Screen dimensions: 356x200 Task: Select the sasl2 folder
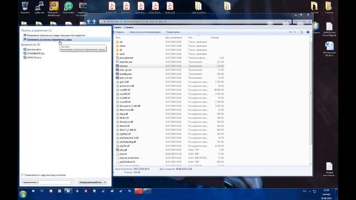pyautogui.click(x=122, y=54)
